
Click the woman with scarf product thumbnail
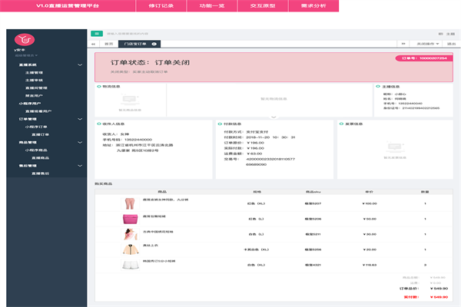tap(130, 234)
